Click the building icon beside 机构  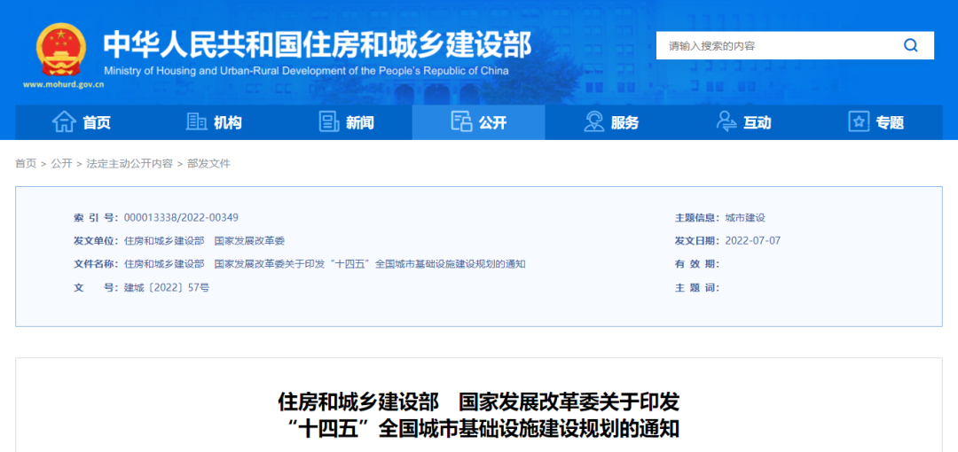[x=196, y=122]
